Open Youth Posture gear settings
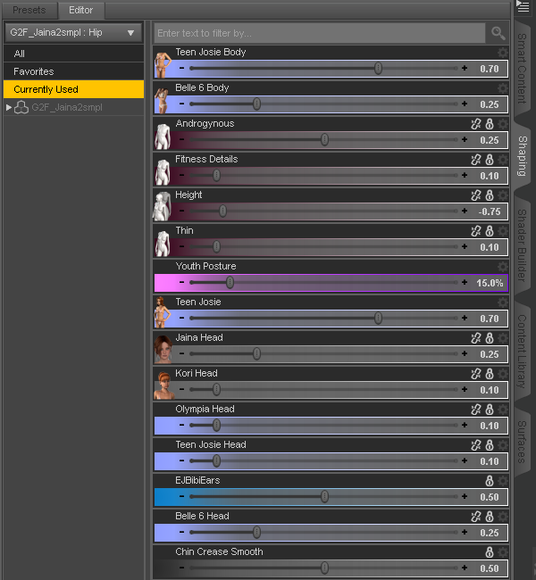This screenshot has height=580, width=536. pyautogui.click(x=503, y=267)
